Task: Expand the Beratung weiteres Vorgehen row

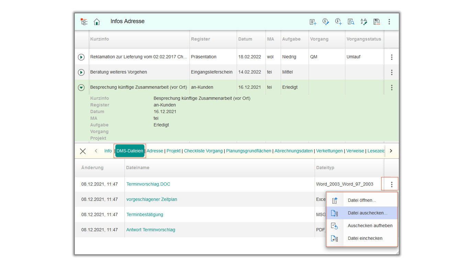Action: tap(81, 72)
